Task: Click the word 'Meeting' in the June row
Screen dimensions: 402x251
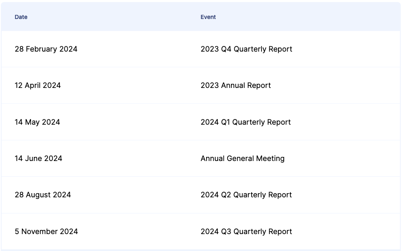Action: pos(271,159)
